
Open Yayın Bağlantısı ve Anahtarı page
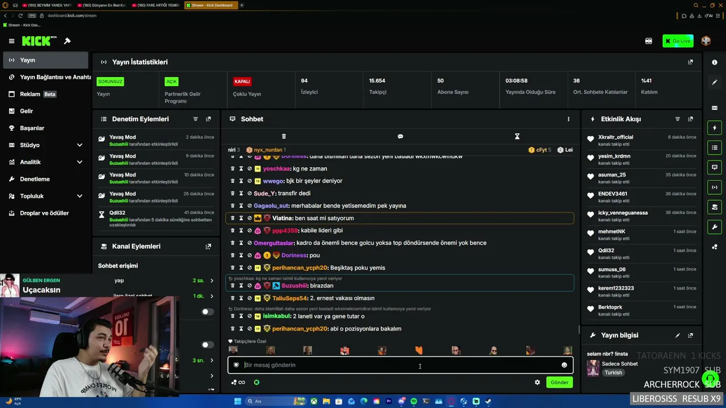(x=45, y=77)
